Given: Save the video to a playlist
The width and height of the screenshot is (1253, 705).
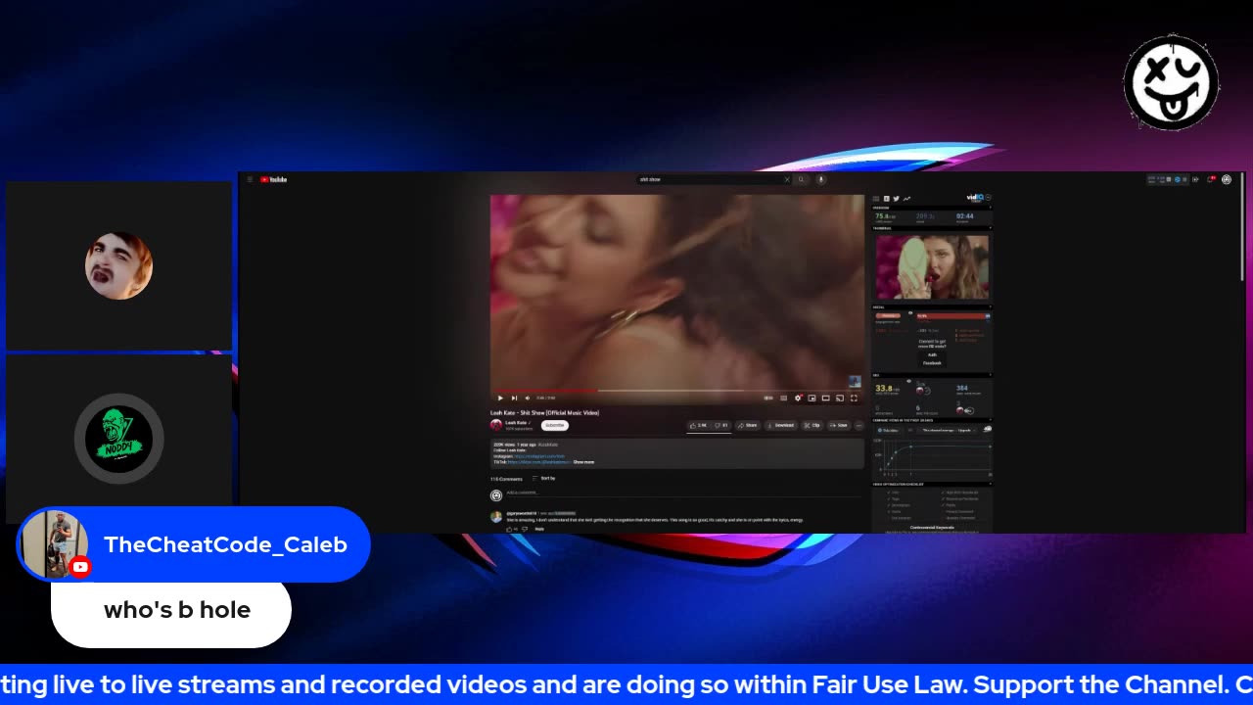Looking at the screenshot, I should pos(839,425).
